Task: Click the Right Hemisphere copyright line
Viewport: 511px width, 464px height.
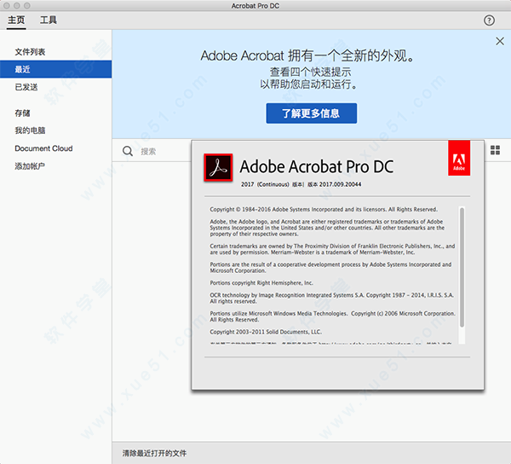Action: 261,283
